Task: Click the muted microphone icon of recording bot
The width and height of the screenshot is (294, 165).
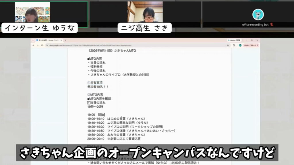Action: pyautogui.click(x=272, y=25)
